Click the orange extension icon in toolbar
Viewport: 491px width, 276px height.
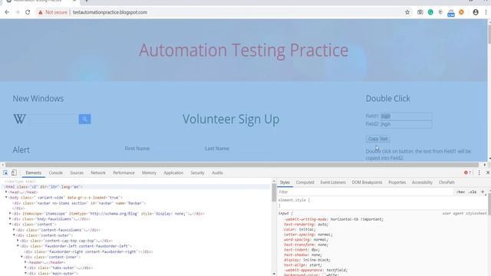point(461,12)
